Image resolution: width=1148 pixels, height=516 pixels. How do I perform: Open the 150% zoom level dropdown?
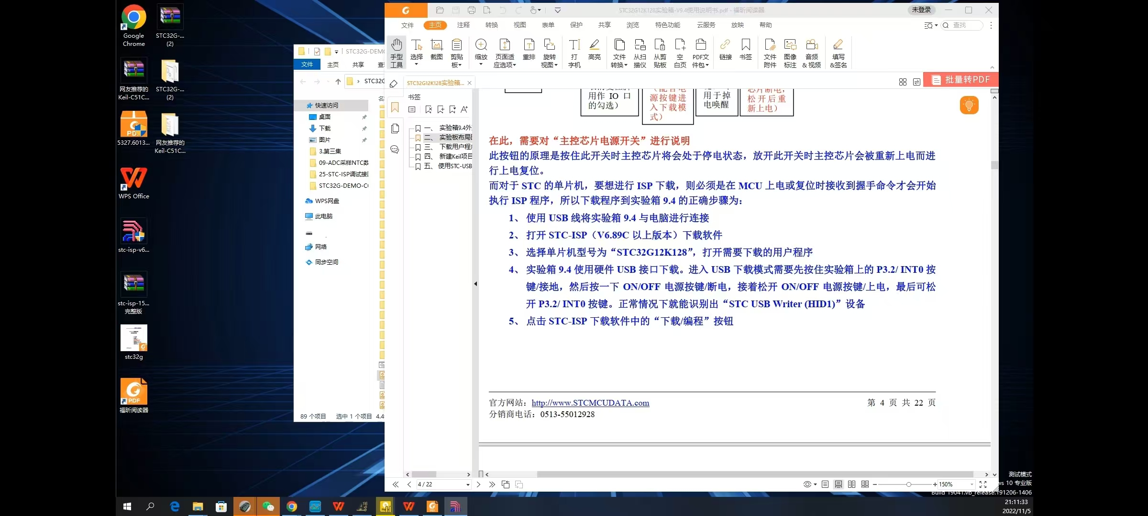click(971, 484)
